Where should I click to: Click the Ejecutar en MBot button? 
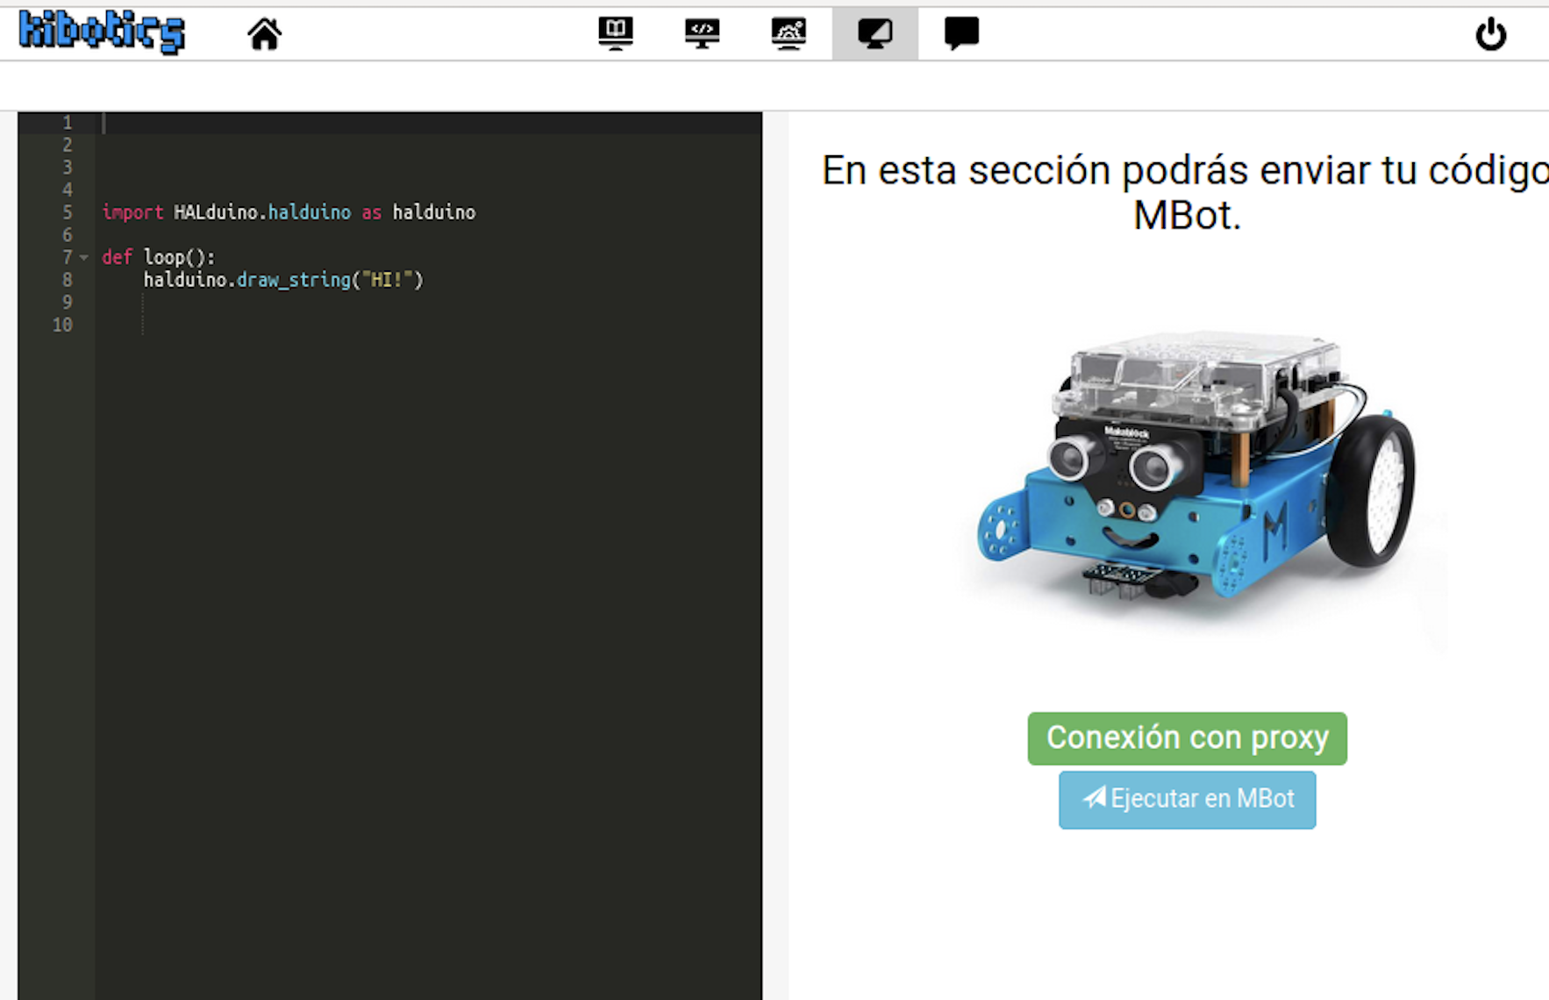tap(1187, 800)
